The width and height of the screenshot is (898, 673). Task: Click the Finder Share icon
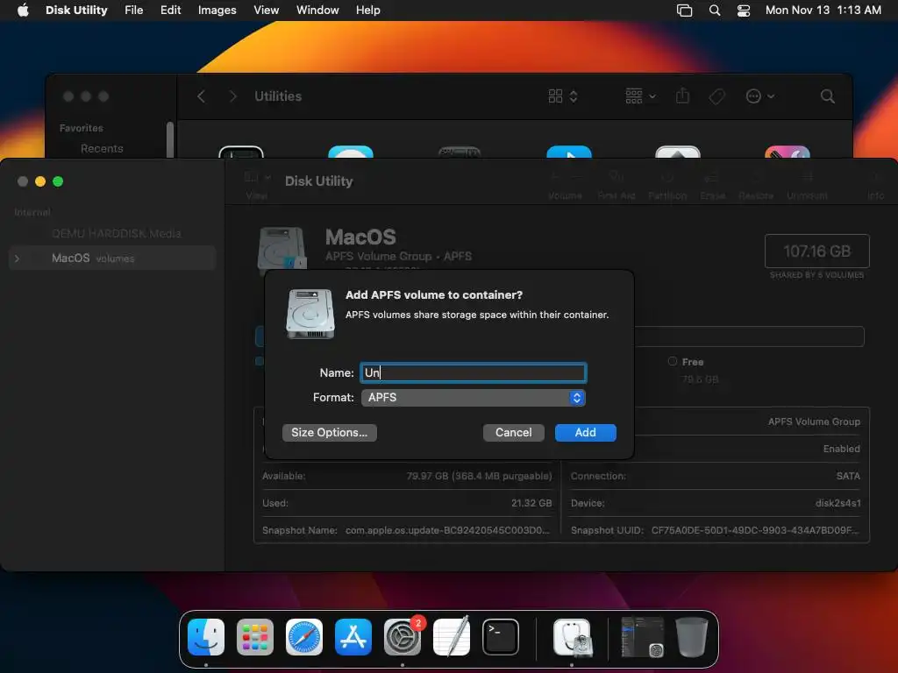pyautogui.click(x=682, y=96)
